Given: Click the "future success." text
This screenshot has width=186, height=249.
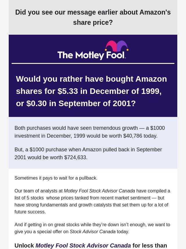Looking at the screenshot, I should pos(30,212).
